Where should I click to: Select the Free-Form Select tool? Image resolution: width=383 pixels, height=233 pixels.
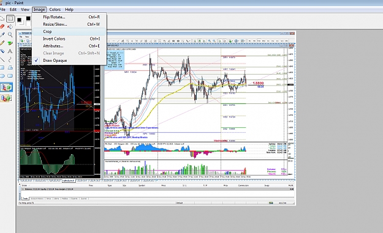point(2,18)
